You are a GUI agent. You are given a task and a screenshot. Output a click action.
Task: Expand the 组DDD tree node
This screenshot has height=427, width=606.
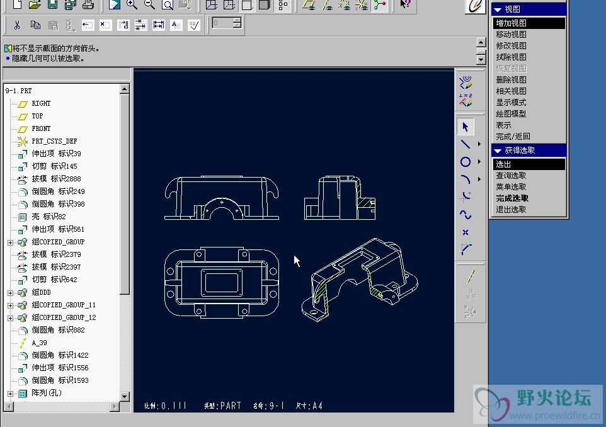point(11,293)
